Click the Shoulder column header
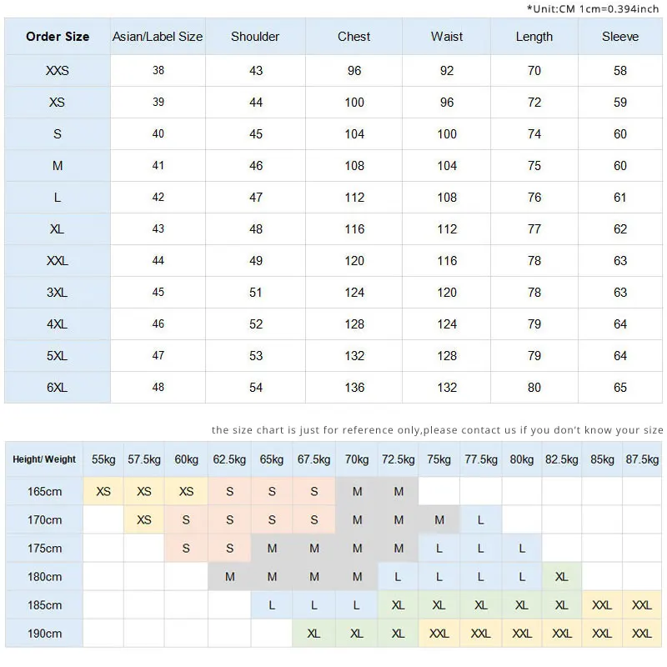This screenshot has width=667, height=667. (x=255, y=37)
